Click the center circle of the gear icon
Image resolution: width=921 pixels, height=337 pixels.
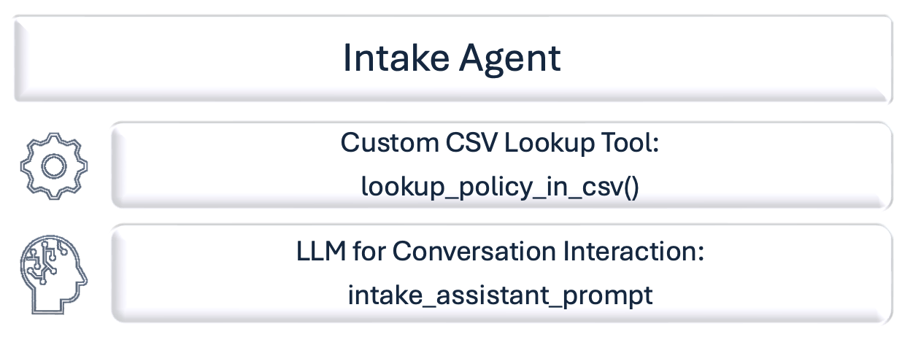pos(53,166)
